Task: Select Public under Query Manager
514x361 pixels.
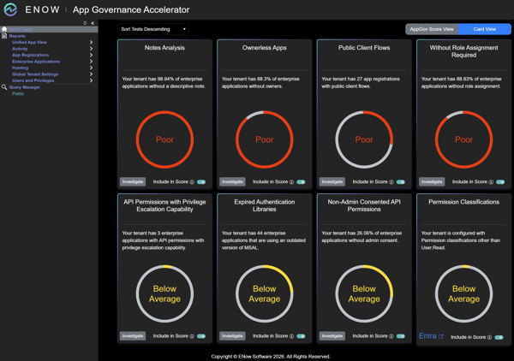Action: 18,93
